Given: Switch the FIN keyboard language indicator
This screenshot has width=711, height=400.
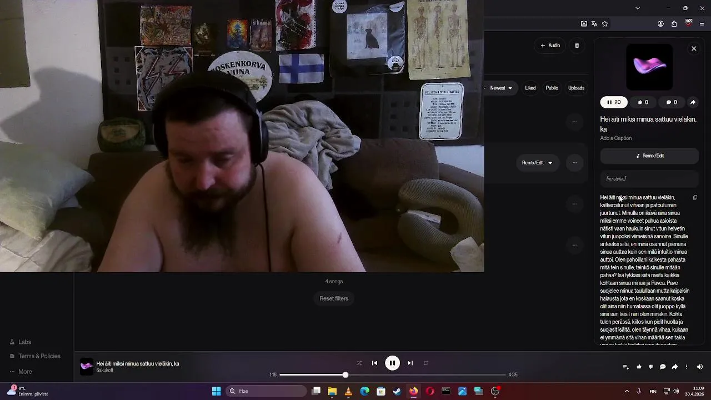Looking at the screenshot, I should click(x=653, y=391).
